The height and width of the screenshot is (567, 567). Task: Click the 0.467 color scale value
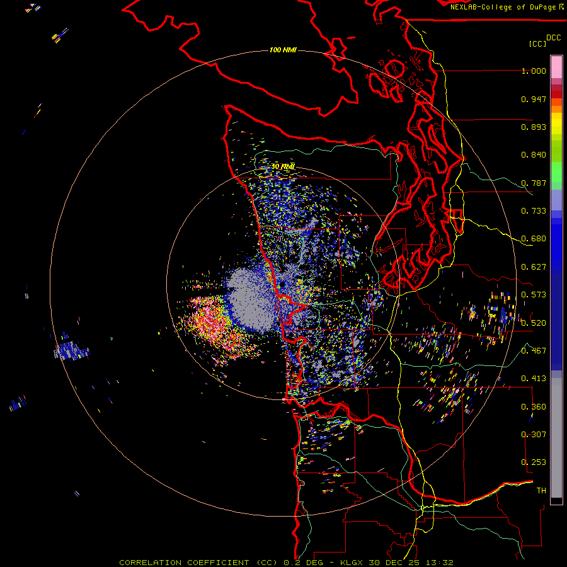pos(534,351)
